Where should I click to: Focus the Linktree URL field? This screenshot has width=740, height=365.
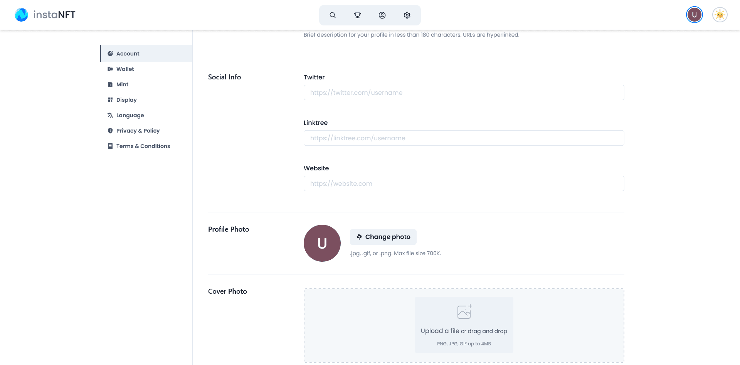point(464,138)
